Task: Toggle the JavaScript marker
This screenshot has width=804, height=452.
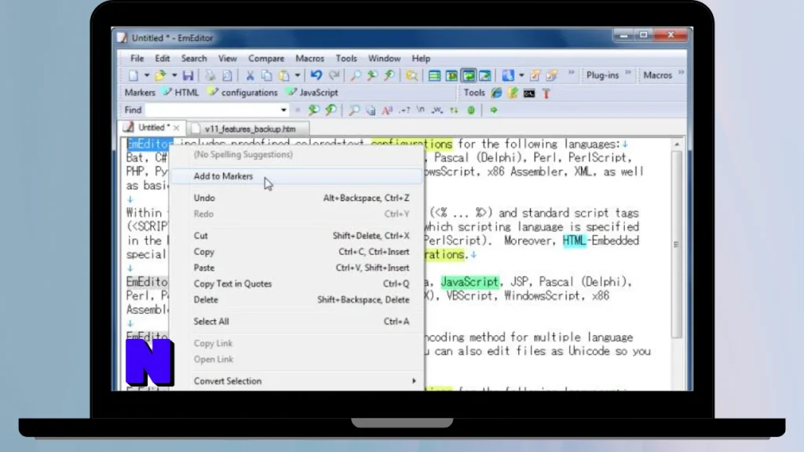Action: [x=312, y=93]
